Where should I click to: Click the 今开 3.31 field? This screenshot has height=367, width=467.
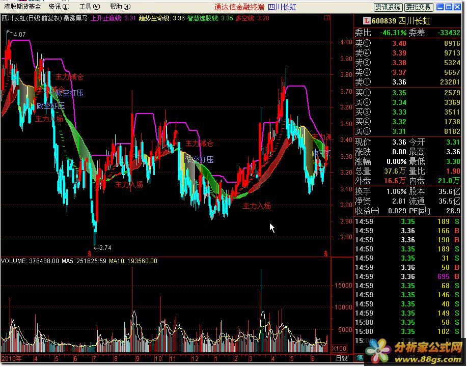pos(434,142)
